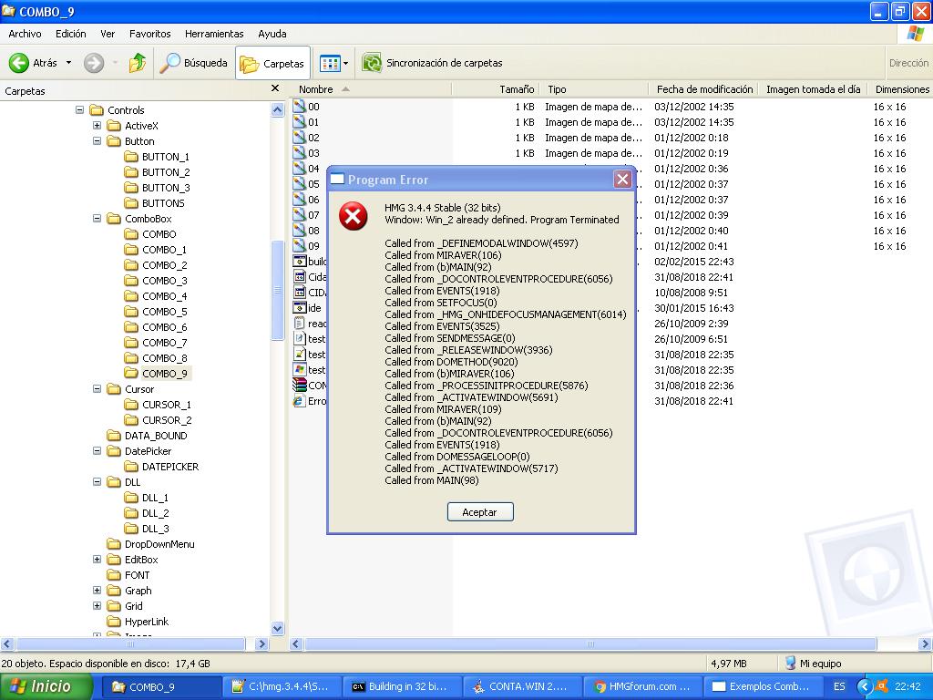Click Sincronización de carpetas
The width and height of the screenshot is (933, 700).
pyautogui.click(x=433, y=63)
